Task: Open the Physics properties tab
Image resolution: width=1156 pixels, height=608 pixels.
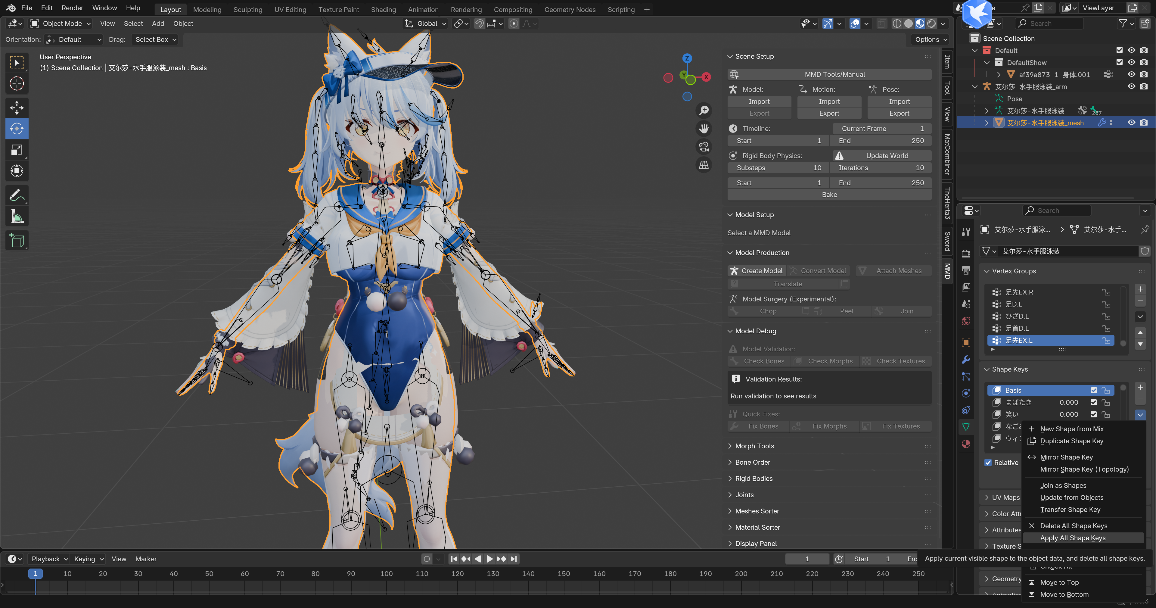Action: coord(966,393)
